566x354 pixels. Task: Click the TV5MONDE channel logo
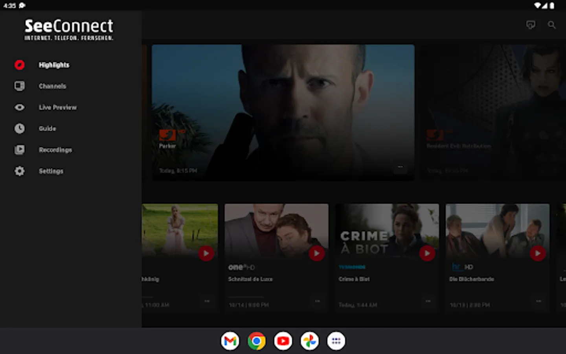[x=352, y=267]
